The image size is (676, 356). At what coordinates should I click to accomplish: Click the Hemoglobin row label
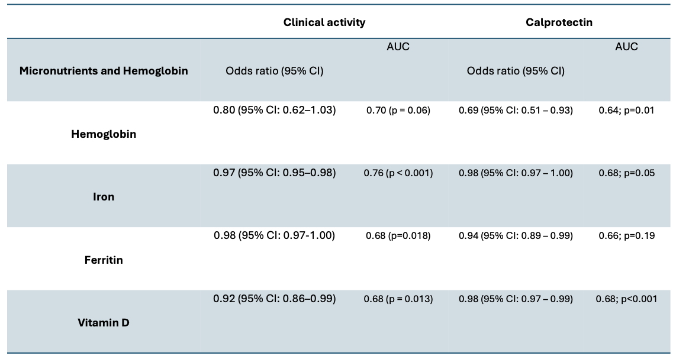(104, 134)
